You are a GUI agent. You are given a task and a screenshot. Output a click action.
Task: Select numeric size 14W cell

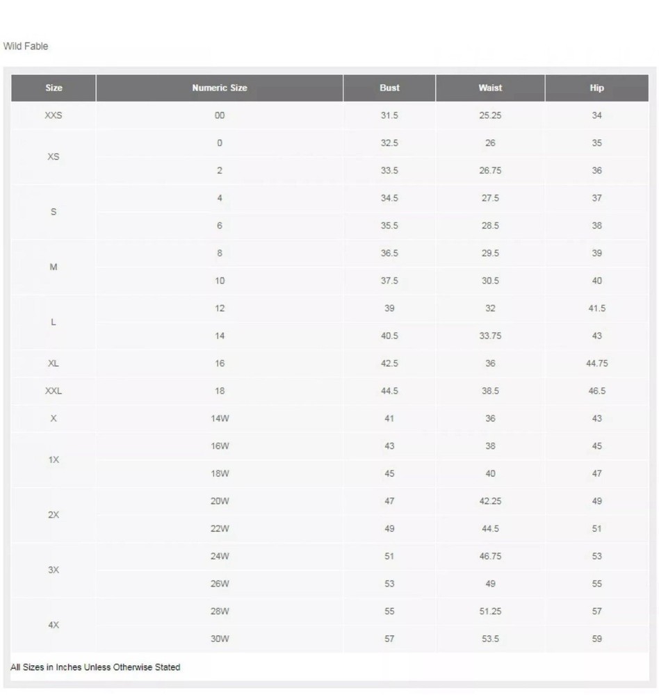click(x=219, y=418)
